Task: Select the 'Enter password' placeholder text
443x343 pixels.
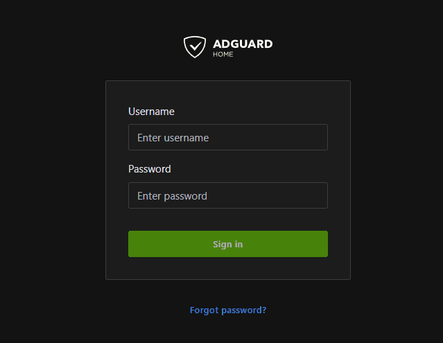Action: [172, 195]
